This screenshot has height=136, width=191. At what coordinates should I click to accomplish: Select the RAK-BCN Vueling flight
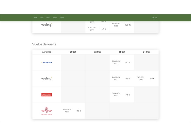pyautogui.click(x=122, y=78)
